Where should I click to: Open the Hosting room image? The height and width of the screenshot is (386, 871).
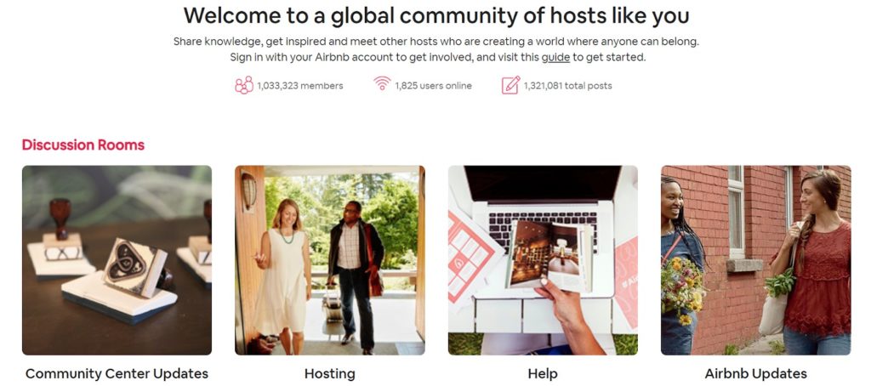330,260
